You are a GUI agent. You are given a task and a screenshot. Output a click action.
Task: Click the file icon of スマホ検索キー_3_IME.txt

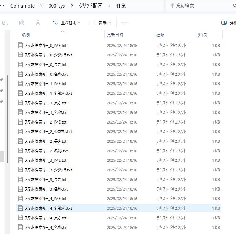click(21, 160)
